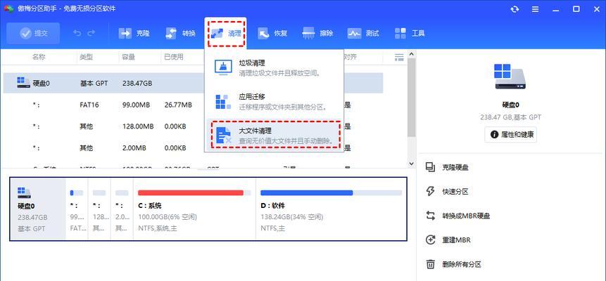Open the 清理 cleanup menu

(227, 33)
